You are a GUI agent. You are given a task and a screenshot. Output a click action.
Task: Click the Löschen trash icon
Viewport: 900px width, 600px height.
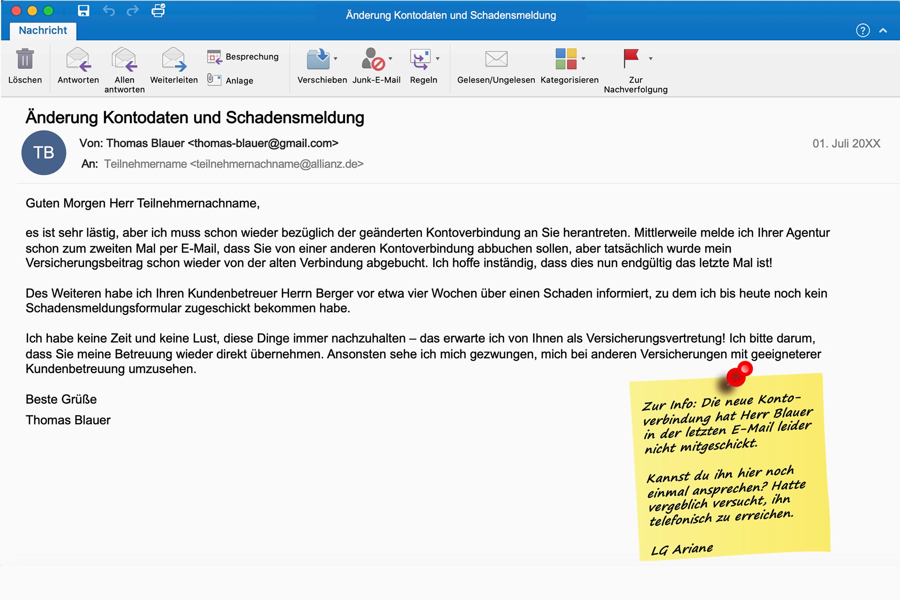pyautogui.click(x=25, y=60)
